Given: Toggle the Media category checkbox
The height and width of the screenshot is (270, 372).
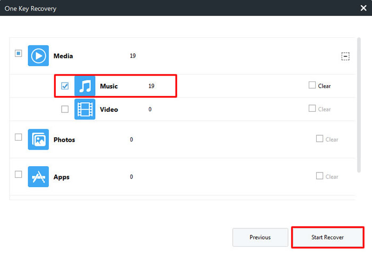Looking at the screenshot, I should pos(18,53).
